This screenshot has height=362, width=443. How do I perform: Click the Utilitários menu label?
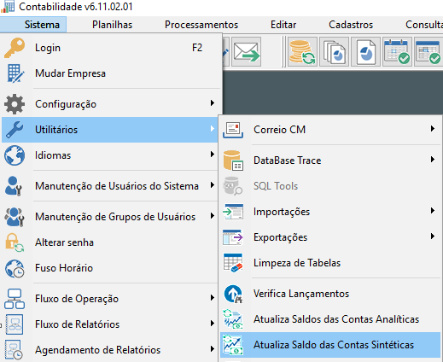coord(56,130)
